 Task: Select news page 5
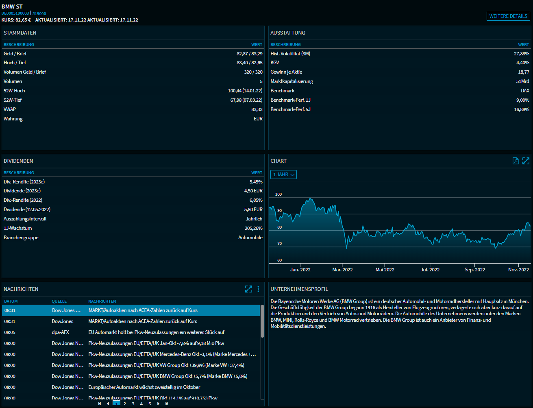pos(150,404)
